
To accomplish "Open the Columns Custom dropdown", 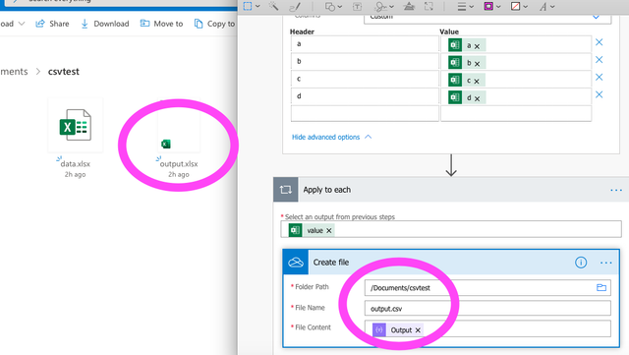I will tap(487, 19).
